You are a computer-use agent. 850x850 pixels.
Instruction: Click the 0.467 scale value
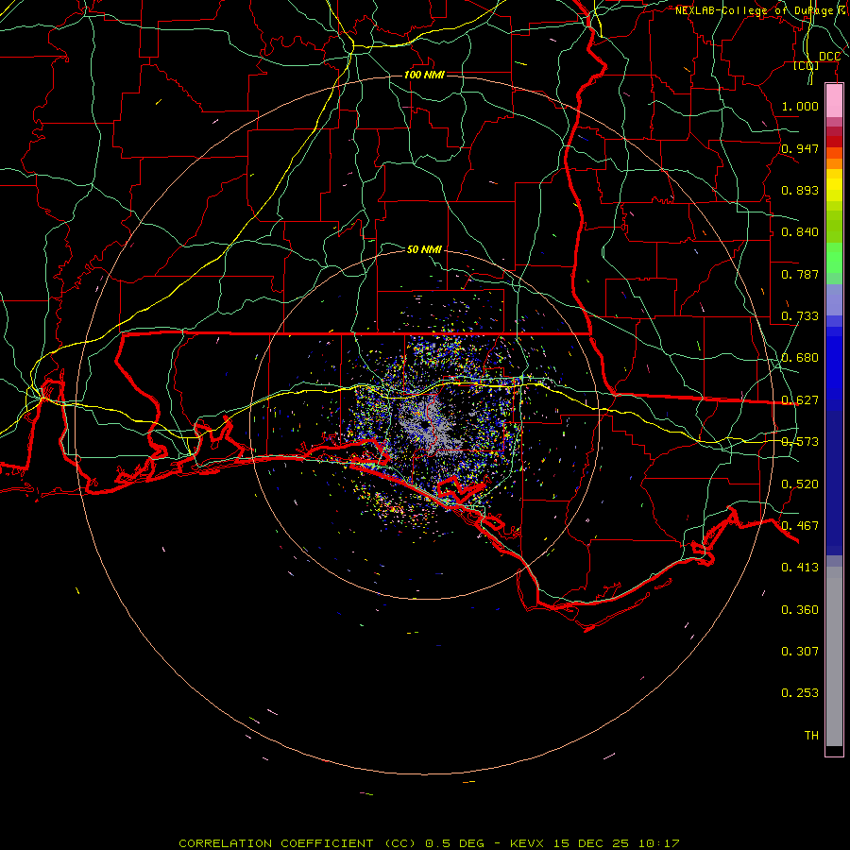[800, 526]
